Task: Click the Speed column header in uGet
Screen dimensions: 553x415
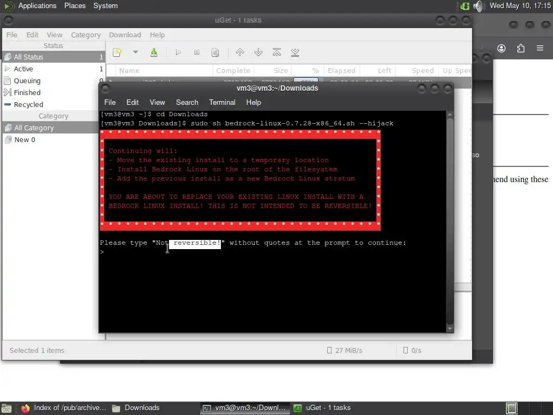Action: (x=417, y=71)
